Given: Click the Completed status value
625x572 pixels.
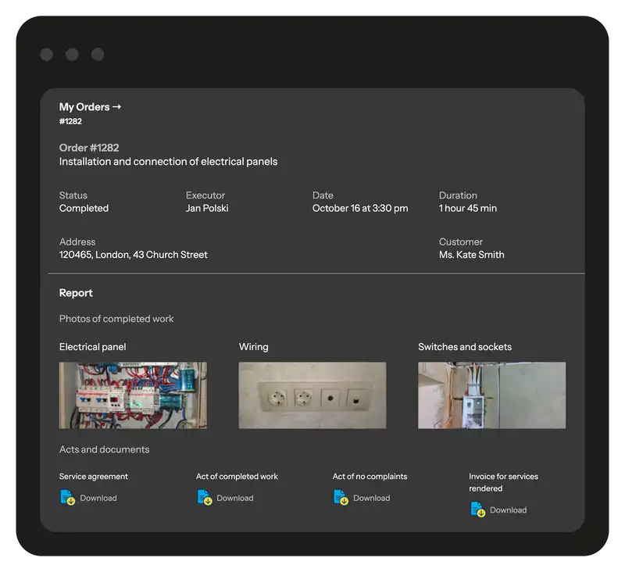Looking at the screenshot, I should point(84,209).
